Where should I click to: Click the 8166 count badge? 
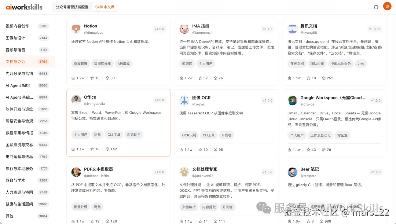[x=43, y=109]
